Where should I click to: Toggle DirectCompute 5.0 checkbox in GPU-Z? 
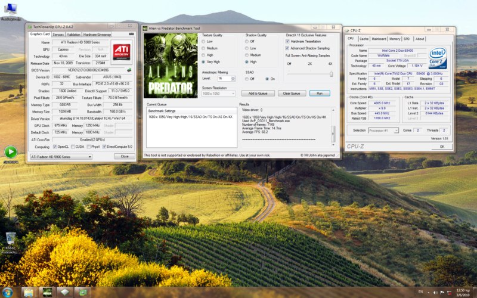tap(104, 147)
